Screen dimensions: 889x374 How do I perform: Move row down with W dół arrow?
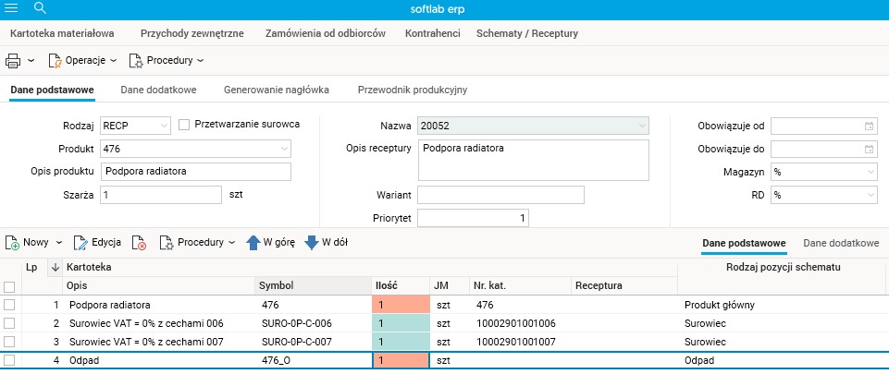[312, 243]
